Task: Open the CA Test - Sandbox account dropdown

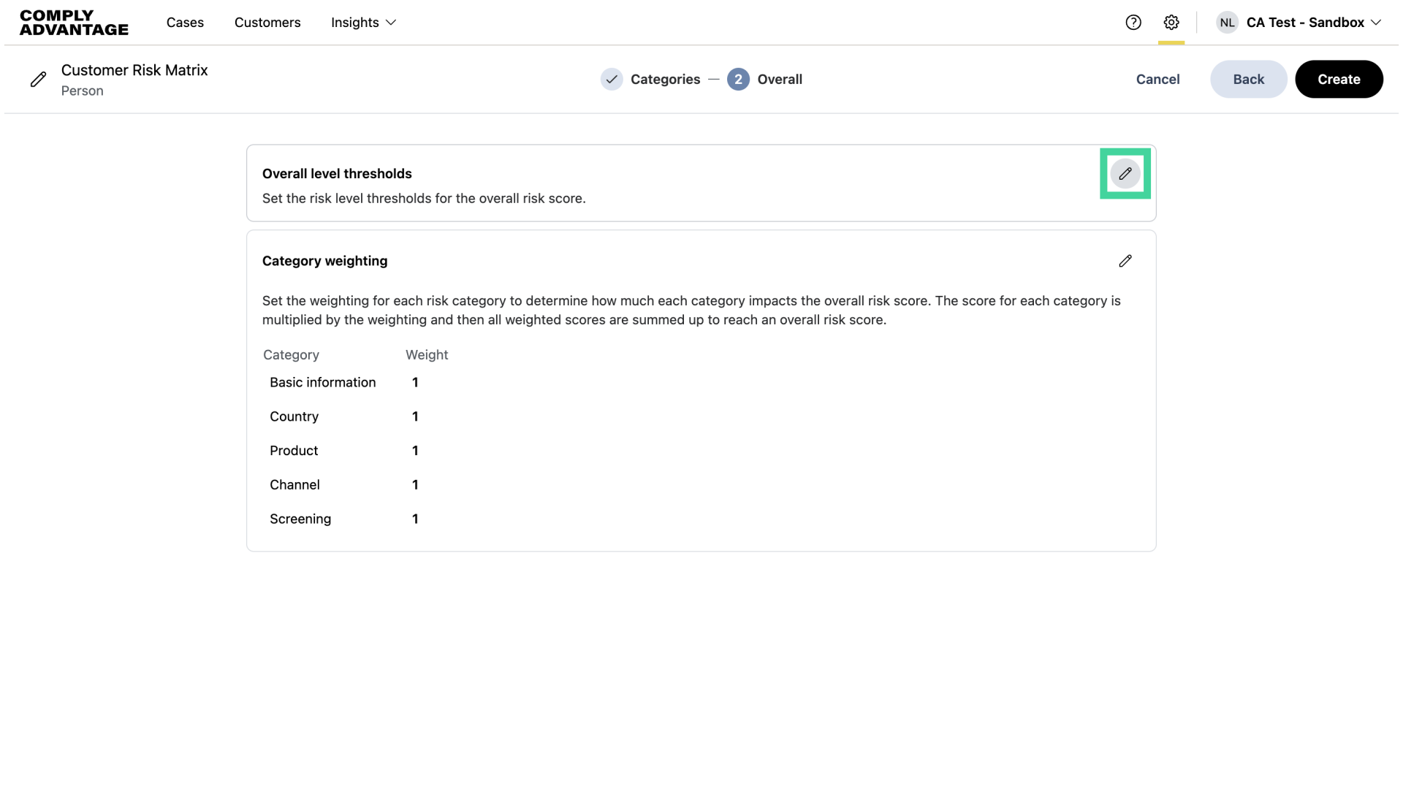Action: pos(1304,23)
